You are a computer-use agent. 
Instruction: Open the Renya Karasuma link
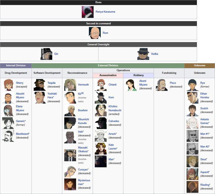[105, 12]
